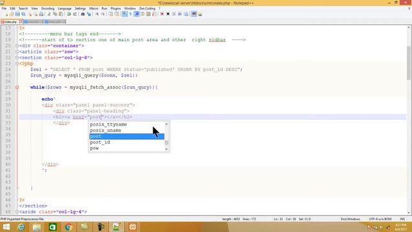Open the Zen Coding menu
The image size is (412, 232).
[x=147, y=8]
